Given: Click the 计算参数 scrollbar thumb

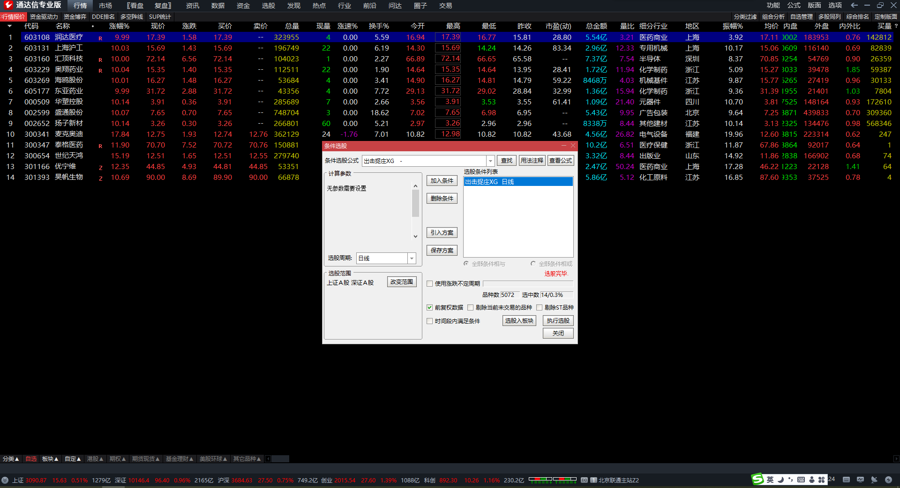Looking at the screenshot, I should (415, 204).
